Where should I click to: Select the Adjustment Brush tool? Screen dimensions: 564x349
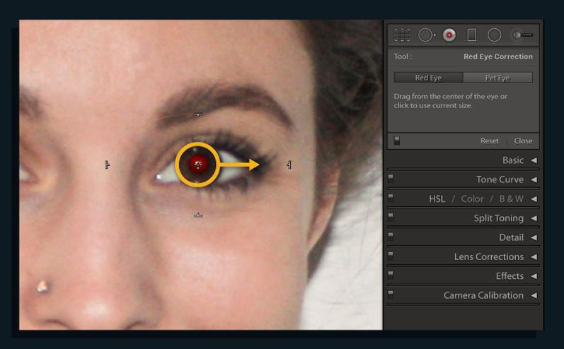pyautogui.click(x=523, y=35)
